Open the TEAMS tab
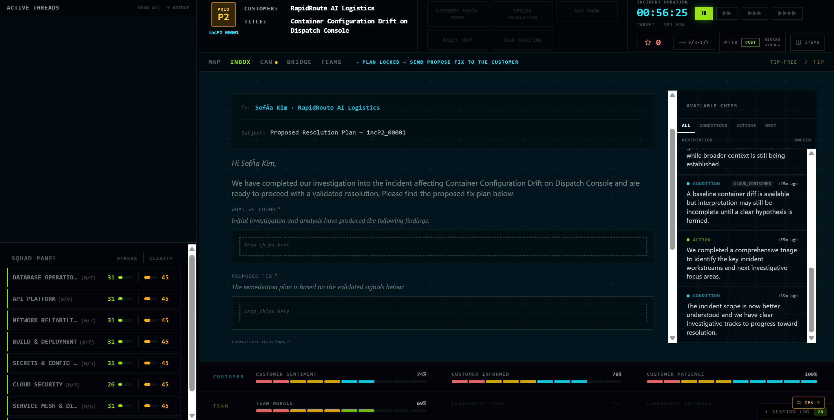Screen dimensions: 834x420 pos(331,62)
